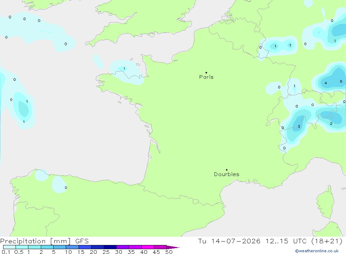The width and height of the screenshot is (346, 254).
Task: Click the legend label '15'
Action: (x=81, y=252)
